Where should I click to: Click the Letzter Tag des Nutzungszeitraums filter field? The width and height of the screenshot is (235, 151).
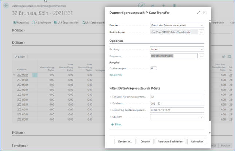point(177,110)
